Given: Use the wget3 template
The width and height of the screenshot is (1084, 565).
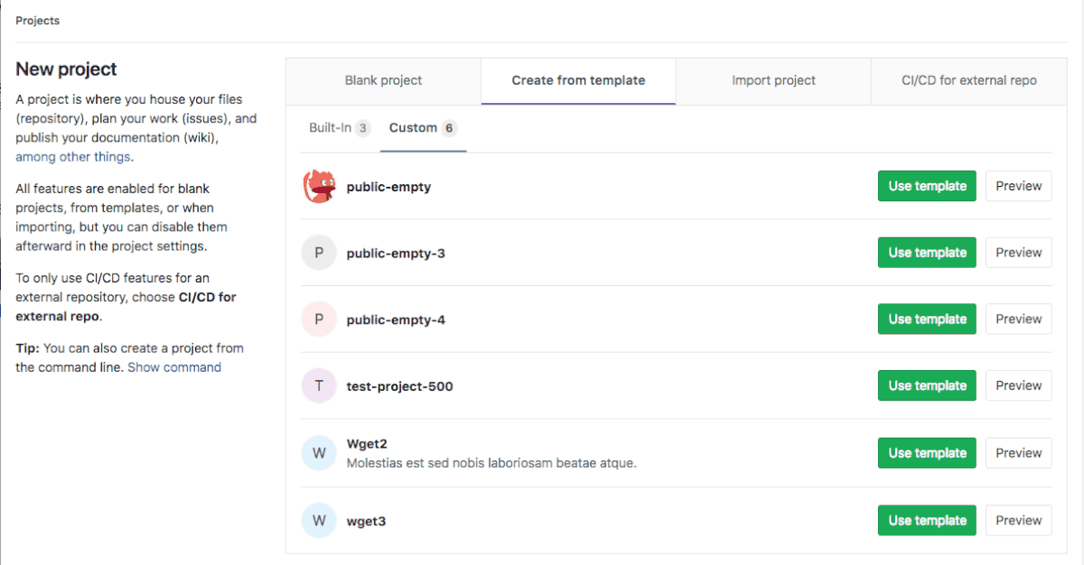Looking at the screenshot, I should [927, 520].
